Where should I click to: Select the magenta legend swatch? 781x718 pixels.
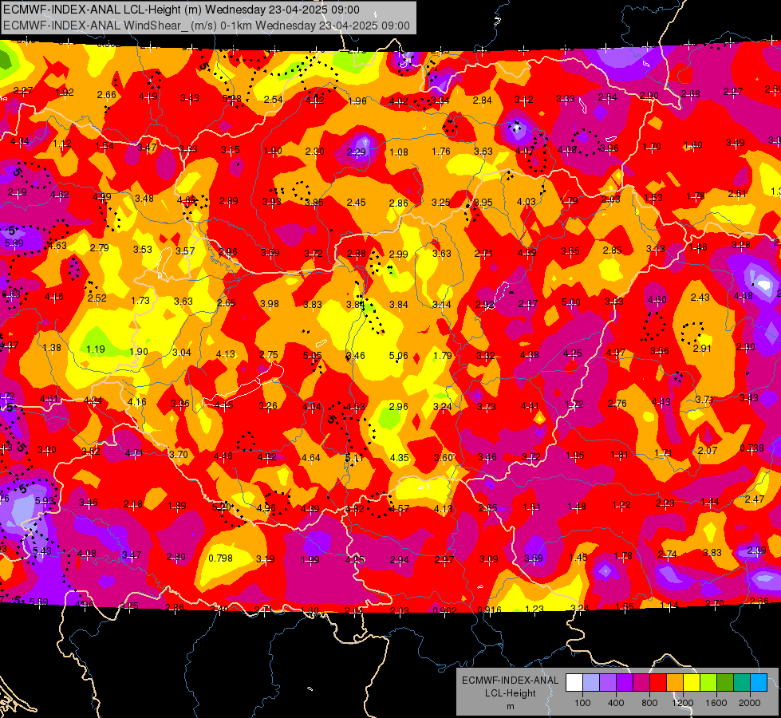tap(641, 683)
